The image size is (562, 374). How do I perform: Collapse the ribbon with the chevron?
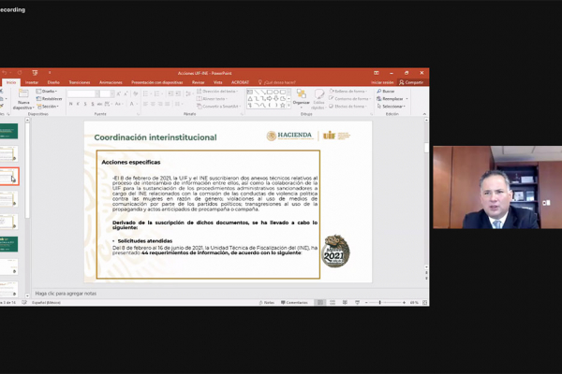(424, 114)
